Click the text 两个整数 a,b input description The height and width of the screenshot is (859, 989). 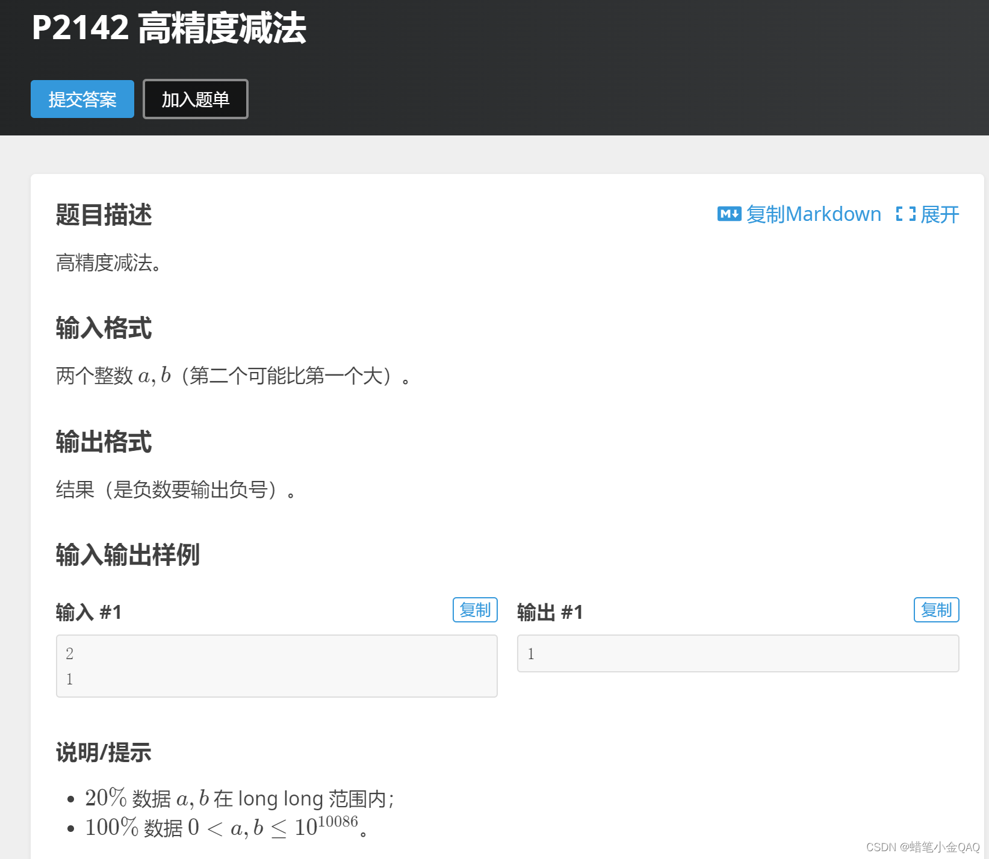point(234,376)
